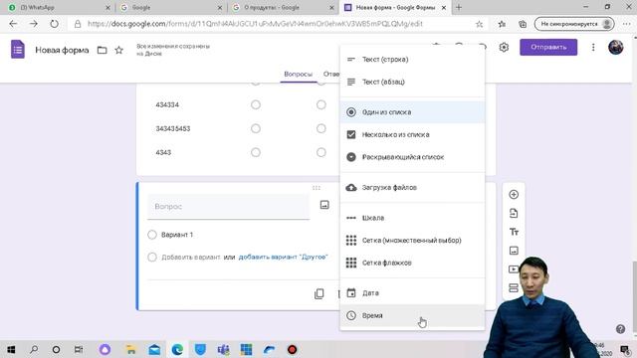Click form title 'Новая форма'
637x358 pixels.
tap(62, 51)
